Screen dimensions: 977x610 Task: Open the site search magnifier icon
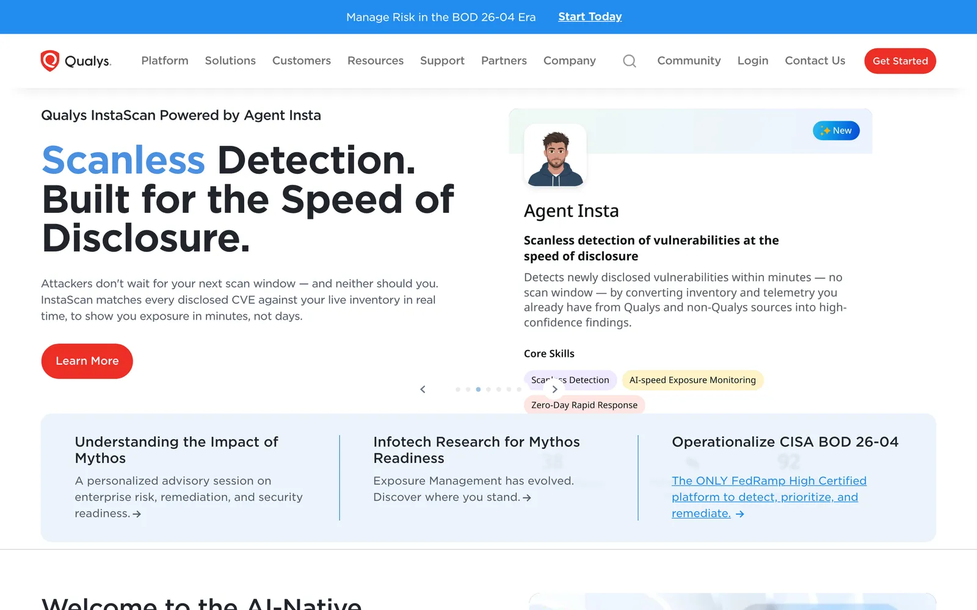(630, 61)
